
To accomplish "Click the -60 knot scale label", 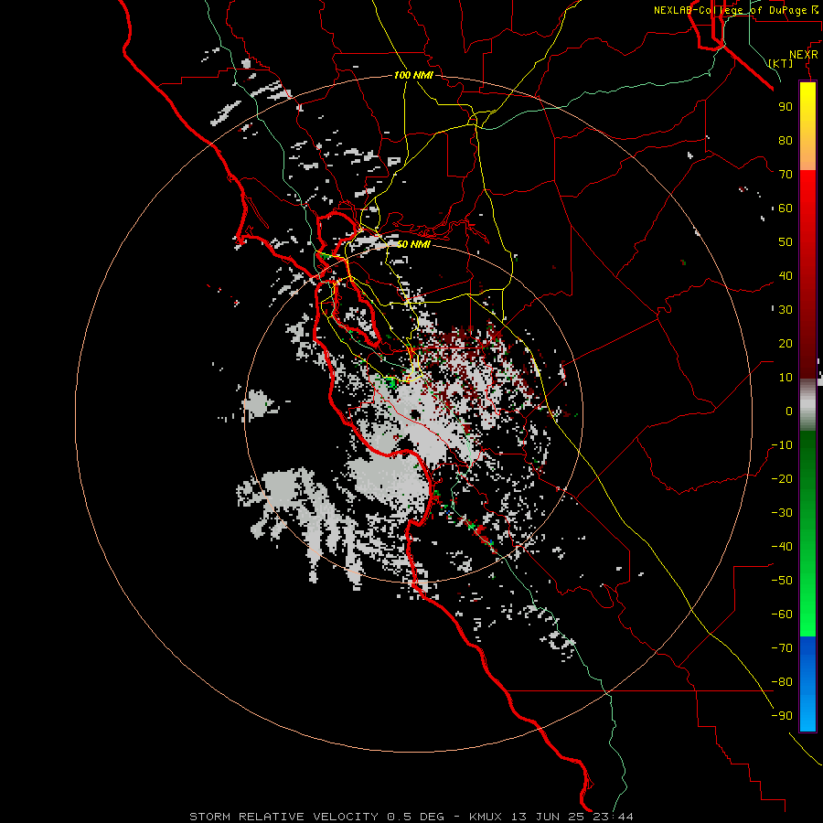I will point(782,615).
